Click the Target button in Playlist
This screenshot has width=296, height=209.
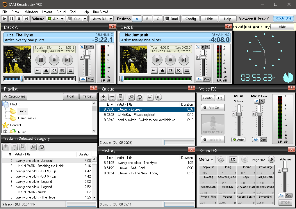[88, 96]
